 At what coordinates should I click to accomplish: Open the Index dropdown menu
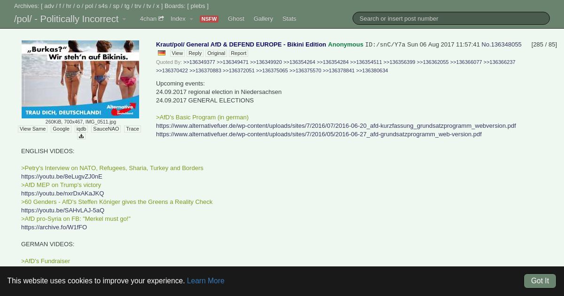(181, 19)
